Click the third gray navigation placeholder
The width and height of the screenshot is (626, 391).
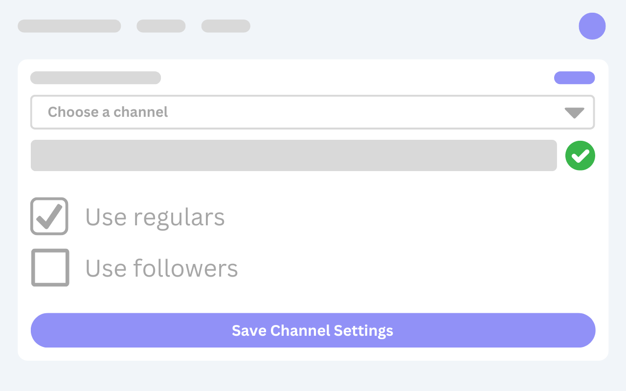[x=225, y=26]
